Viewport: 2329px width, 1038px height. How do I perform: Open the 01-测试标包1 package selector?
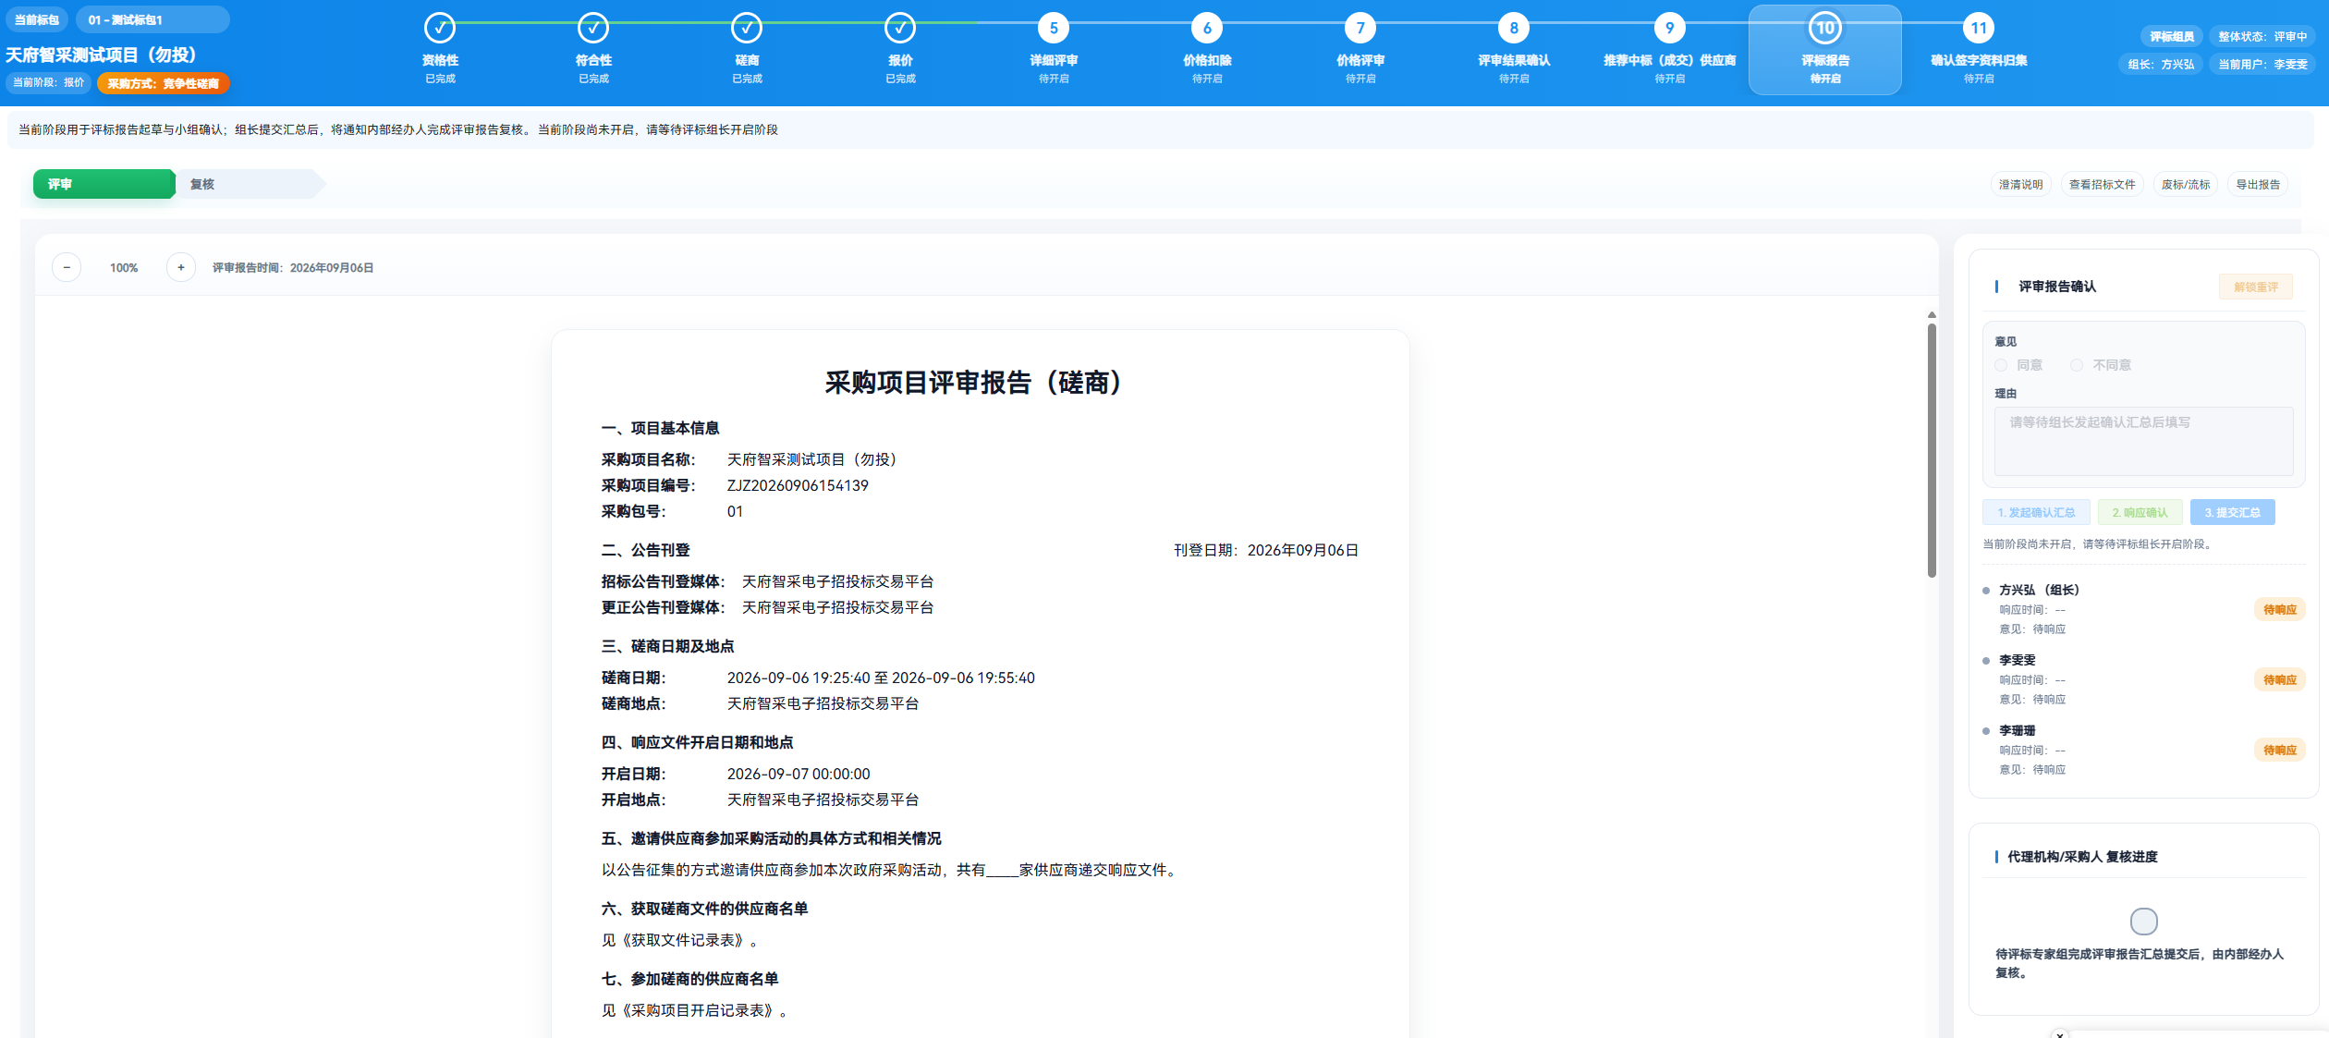152,19
